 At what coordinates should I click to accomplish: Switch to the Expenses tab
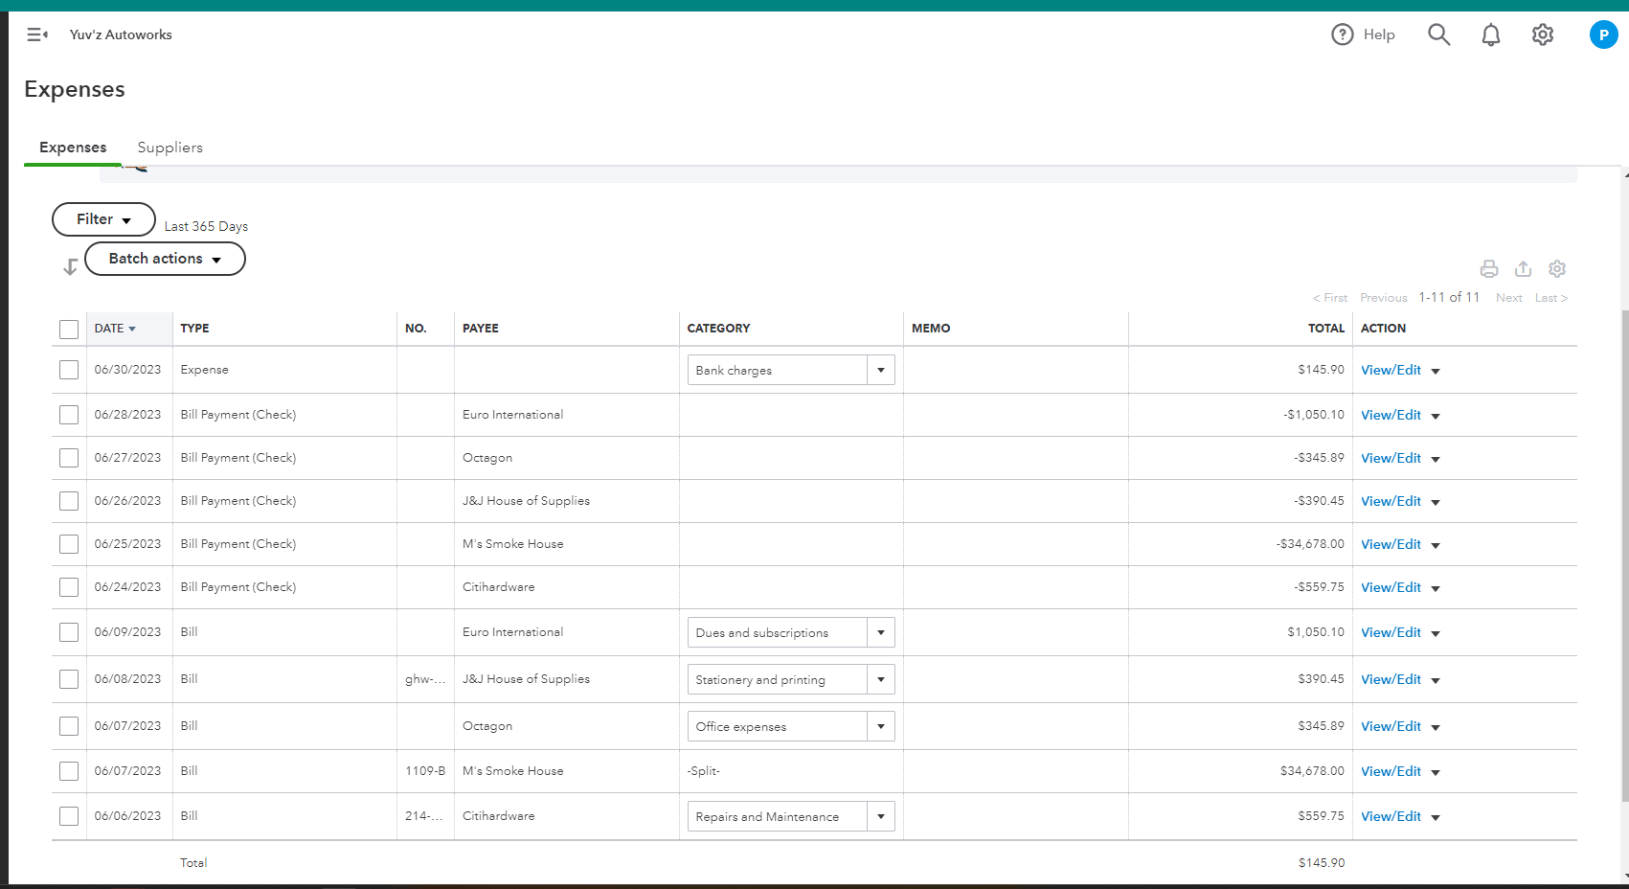click(x=73, y=148)
